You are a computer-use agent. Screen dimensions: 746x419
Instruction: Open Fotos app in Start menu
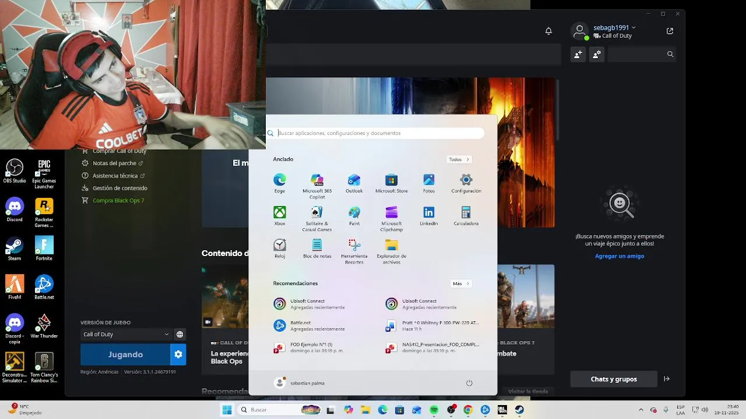tap(429, 183)
